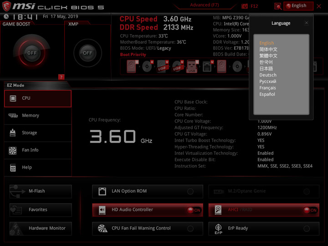The image size is (328, 246).
Task: Select the network boot device icon
Action: (207, 67)
